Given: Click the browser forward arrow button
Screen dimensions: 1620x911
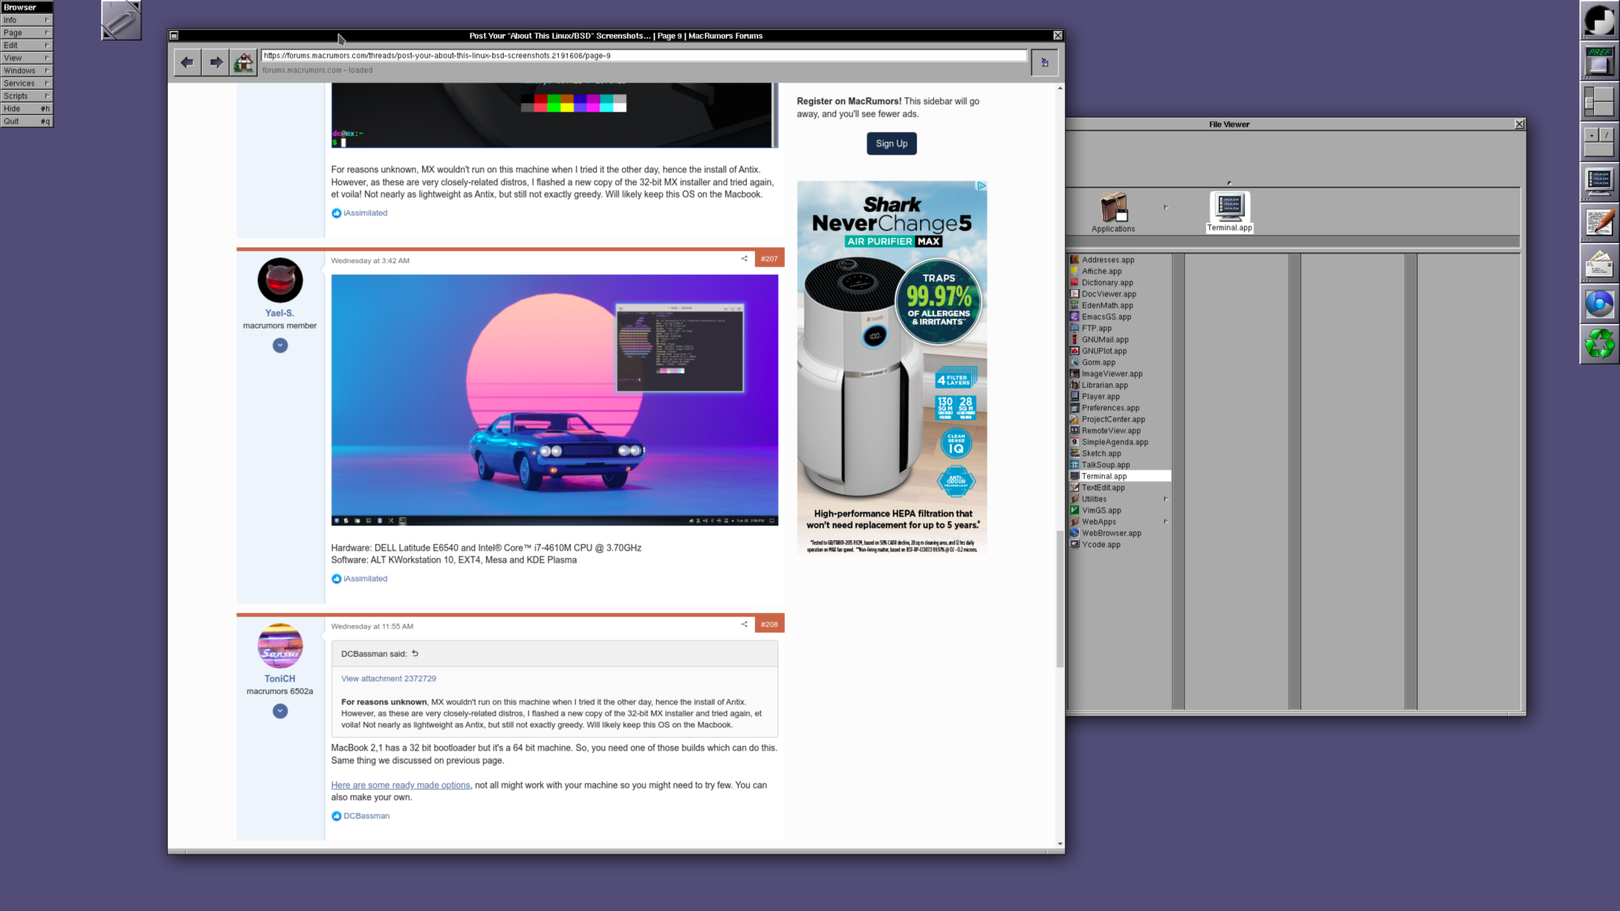Looking at the screenshot, I should [x=215, y=62].
